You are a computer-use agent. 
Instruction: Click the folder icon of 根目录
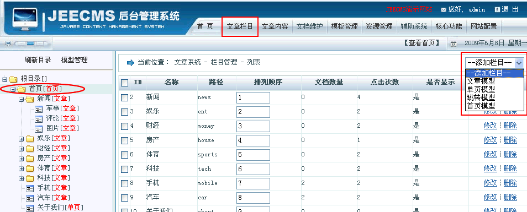coord(13,79)
